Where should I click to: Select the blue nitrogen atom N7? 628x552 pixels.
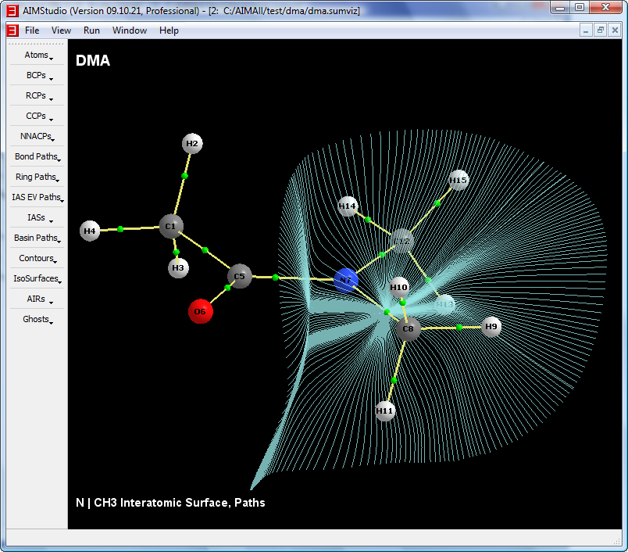(346, 280)
